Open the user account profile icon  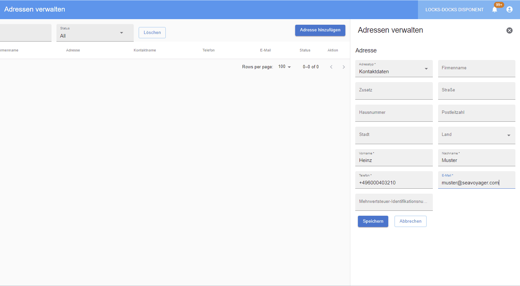[509, 10]
